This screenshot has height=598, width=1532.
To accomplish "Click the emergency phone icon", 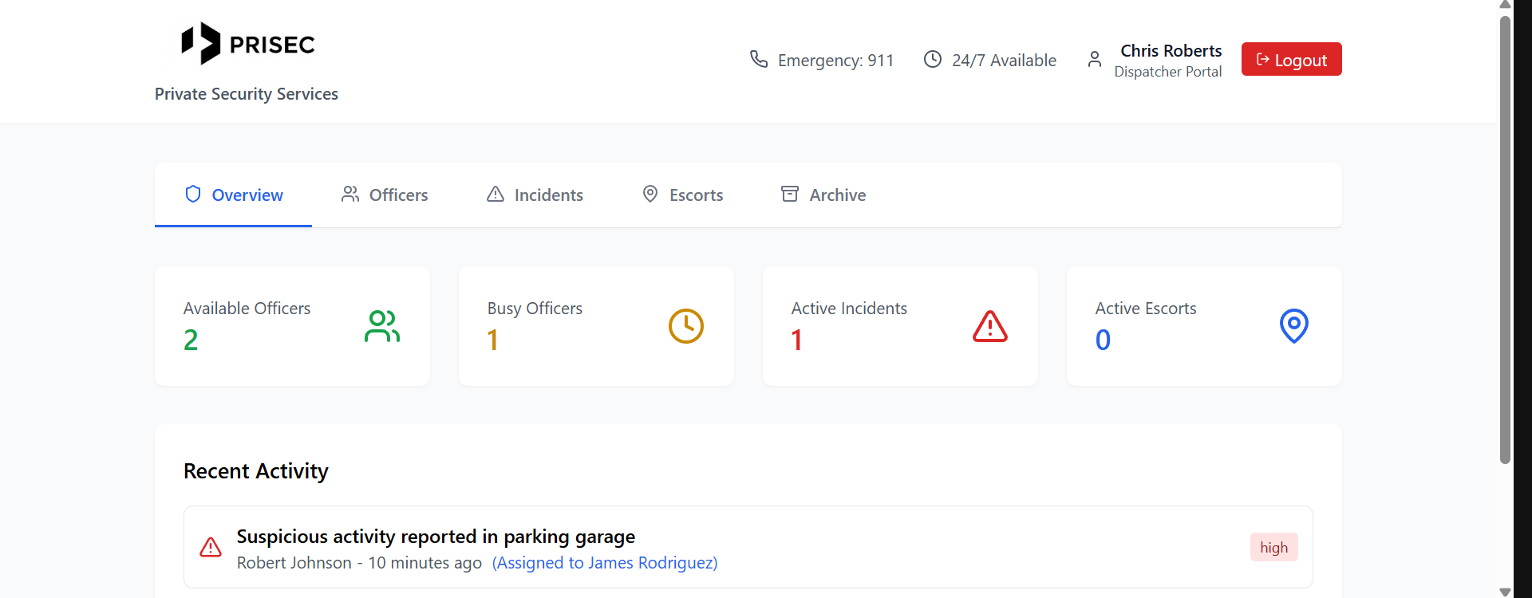I will 758,59.
